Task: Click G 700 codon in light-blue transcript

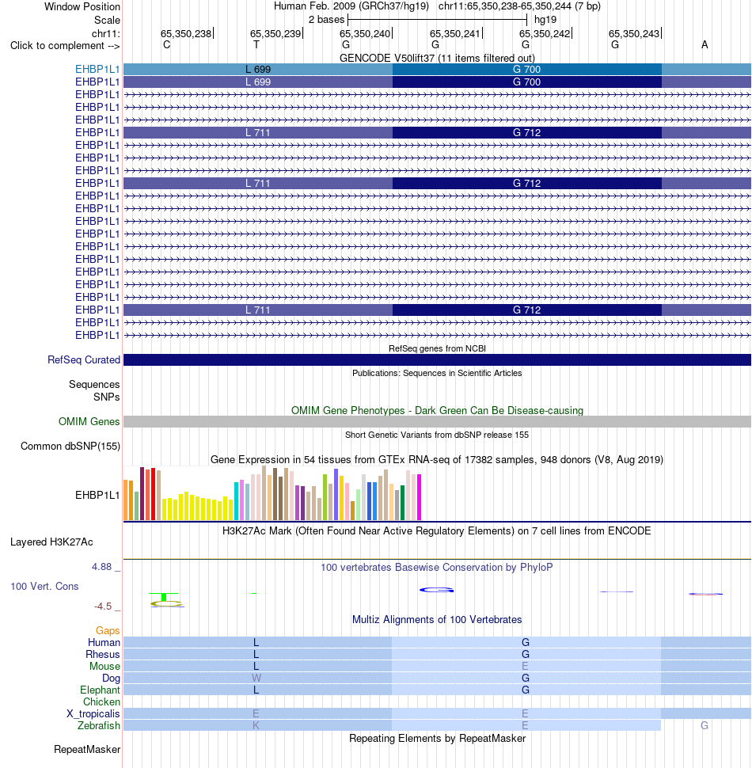Action: [x=526, y=70]
